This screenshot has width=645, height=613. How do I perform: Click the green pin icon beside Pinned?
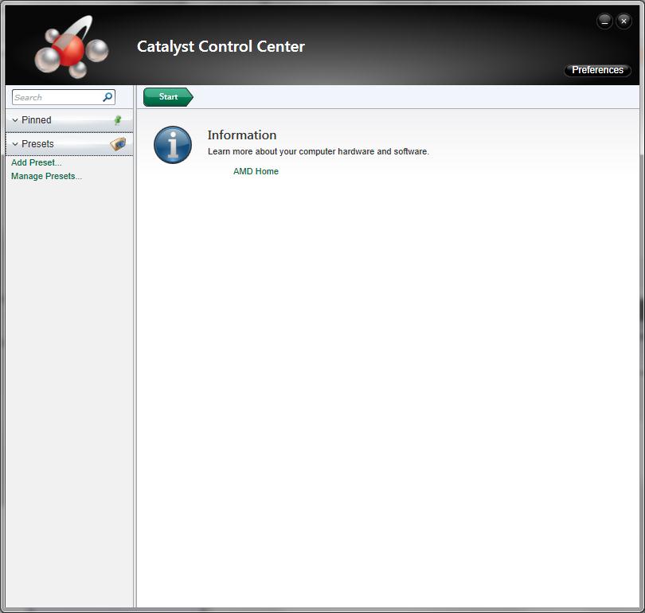pyautogui.click(x=118, y=120)
